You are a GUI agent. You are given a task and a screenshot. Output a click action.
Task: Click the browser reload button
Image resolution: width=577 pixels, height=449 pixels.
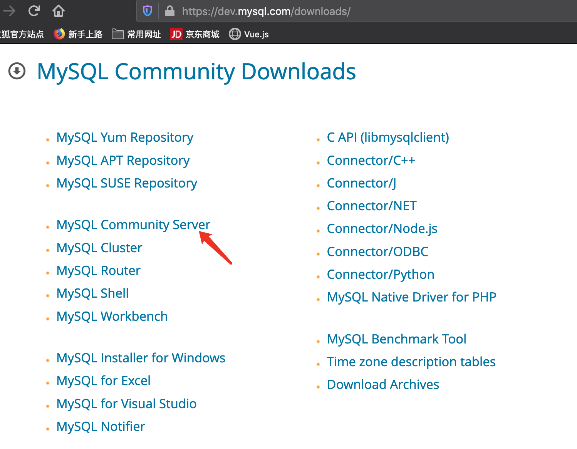click(x=34, y=11)
